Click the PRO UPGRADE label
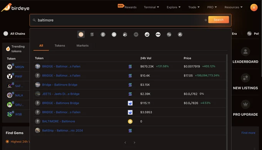The height and width of the screenshot is (150, 262). 245,115
